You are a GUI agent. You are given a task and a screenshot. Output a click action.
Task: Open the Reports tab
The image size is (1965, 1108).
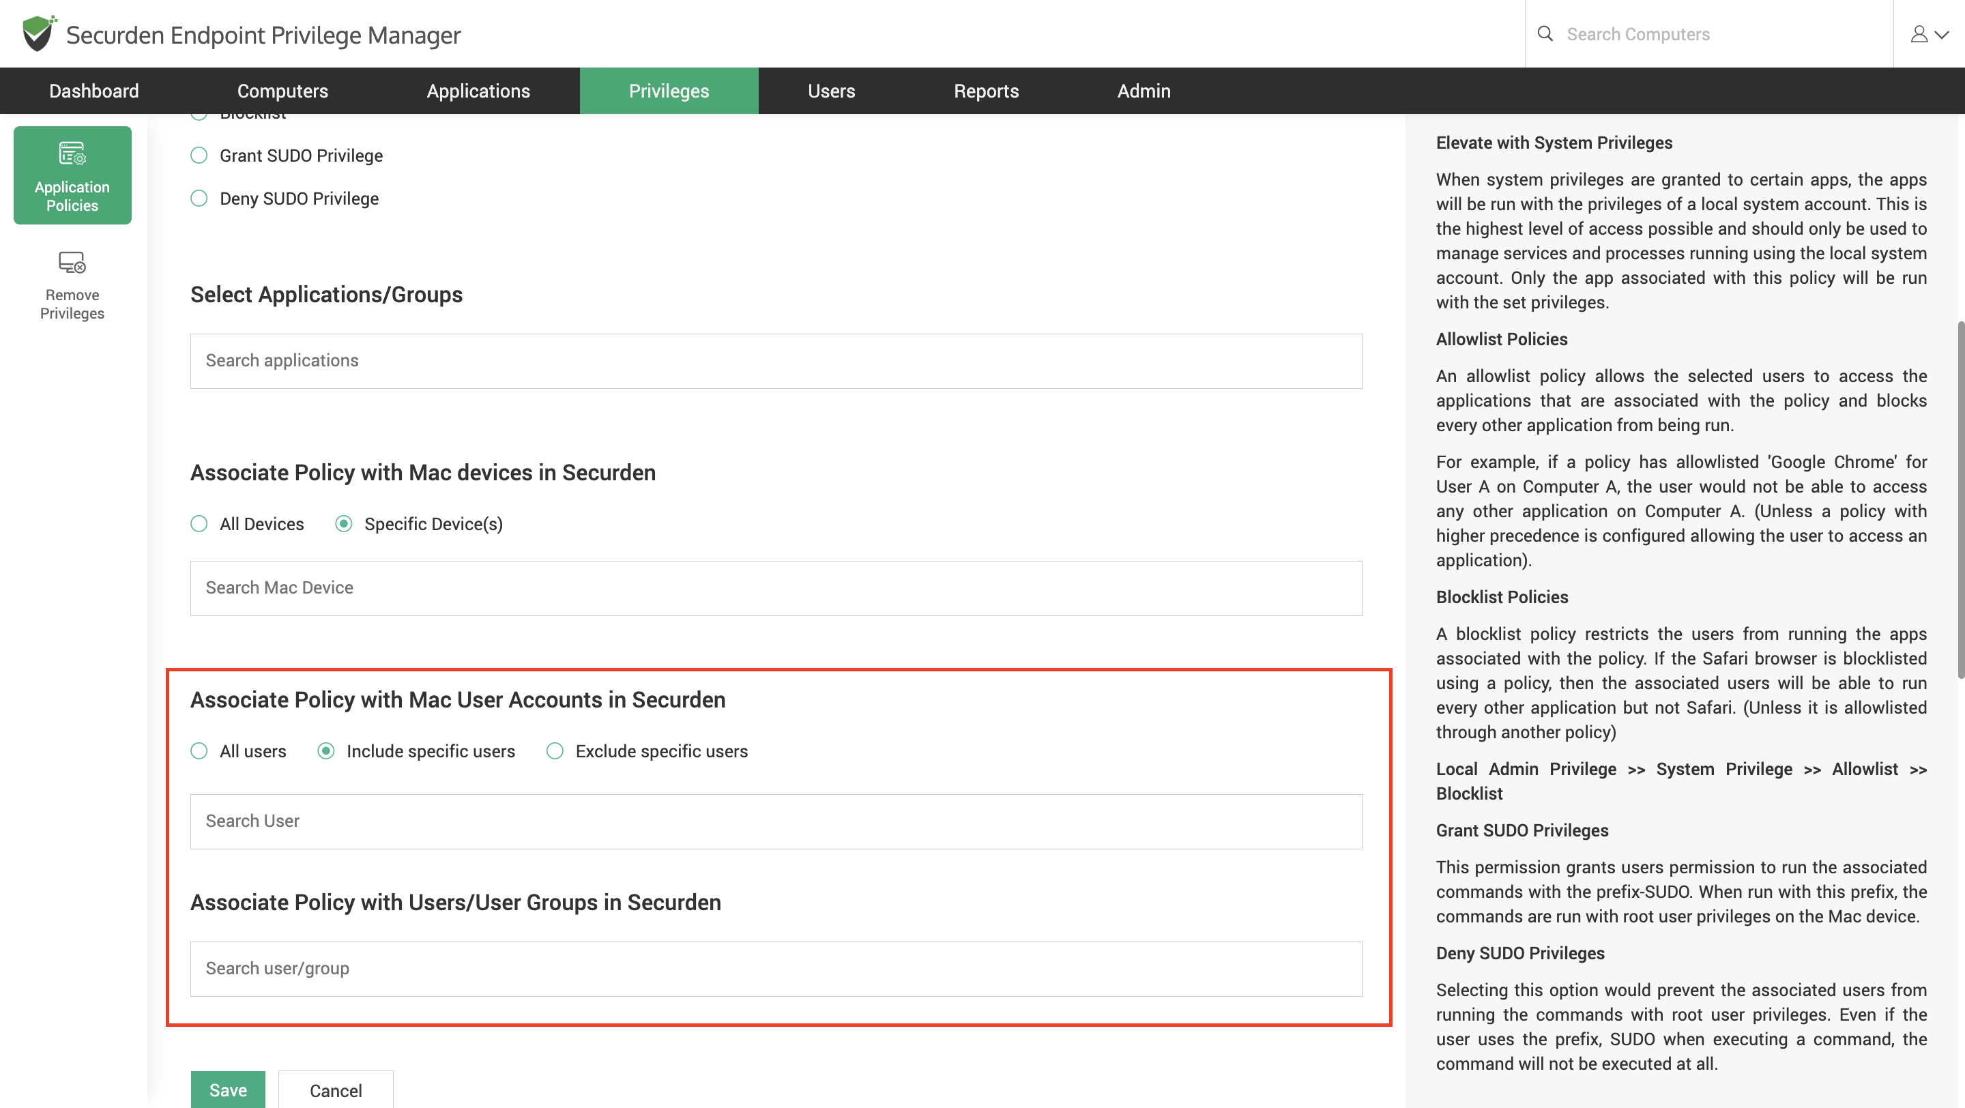[985, 91]
